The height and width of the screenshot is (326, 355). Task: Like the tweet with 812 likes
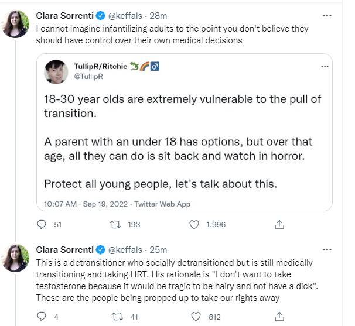point(196,317)
